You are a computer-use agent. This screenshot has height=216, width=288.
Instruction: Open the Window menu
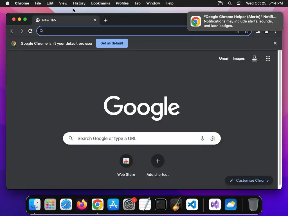pyautogui.click(x=153, y=3)
